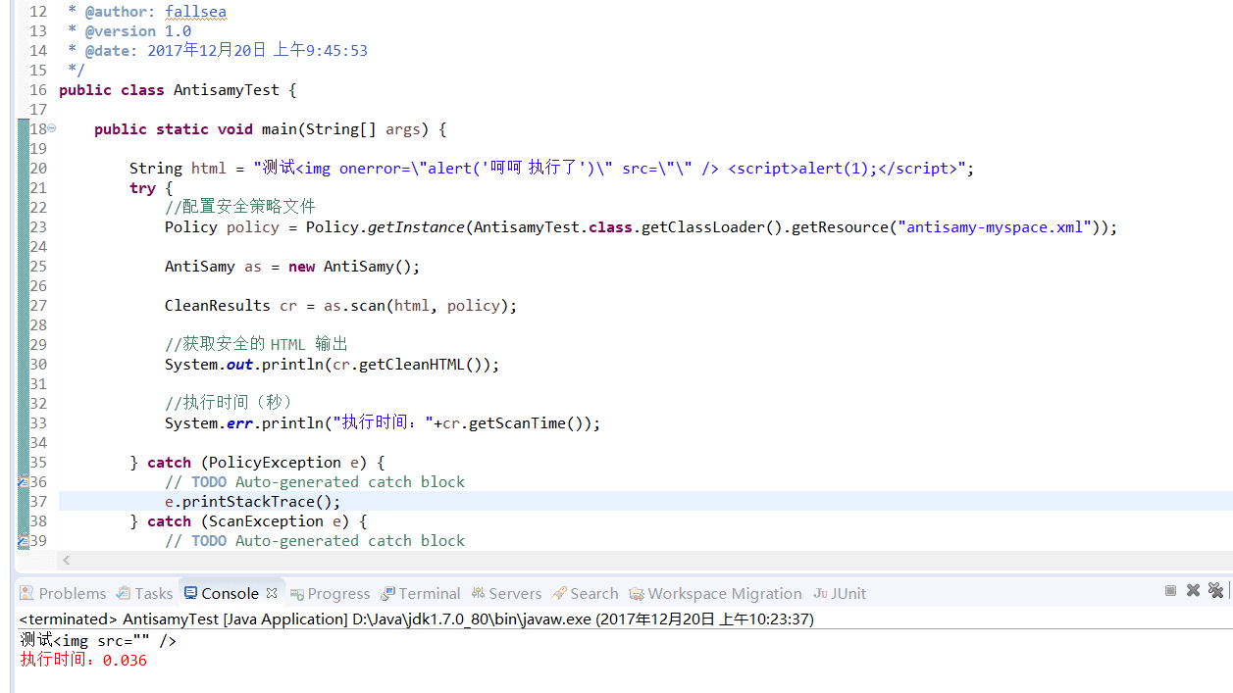Click the "antisamy-myspace.xml" string in code
The image size is (1233, 693).
click(x=995, y=227)
